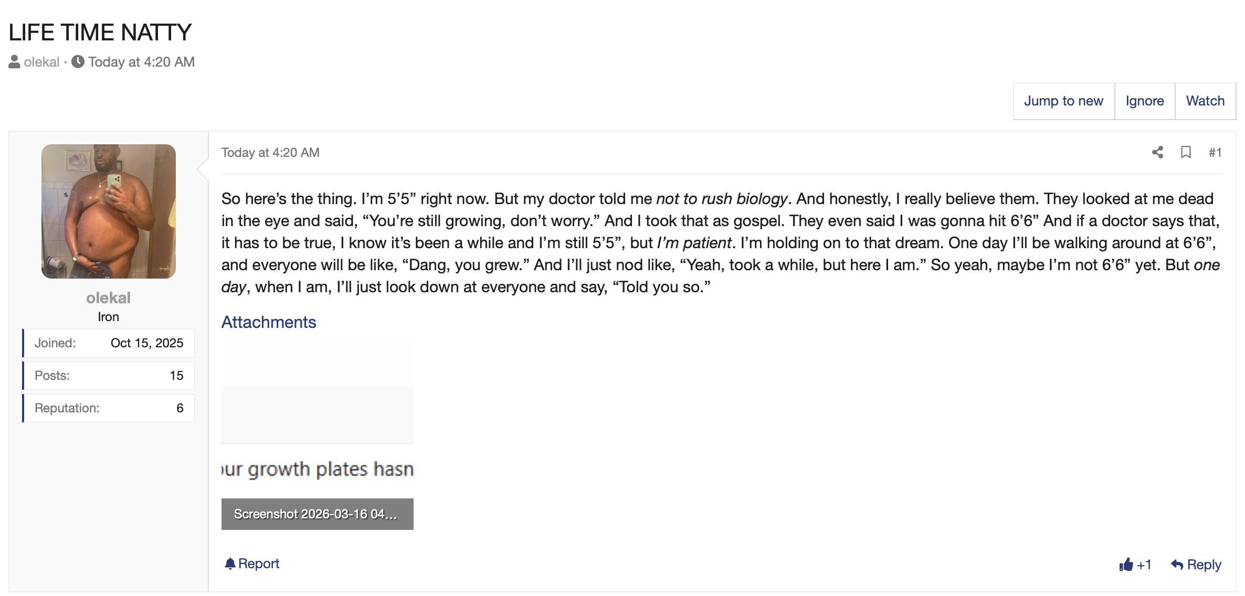The height and width of the screenshot is (596, 1245).
Task: Click the thumbs-up +1 like icon
Action: coord(1126,565)
